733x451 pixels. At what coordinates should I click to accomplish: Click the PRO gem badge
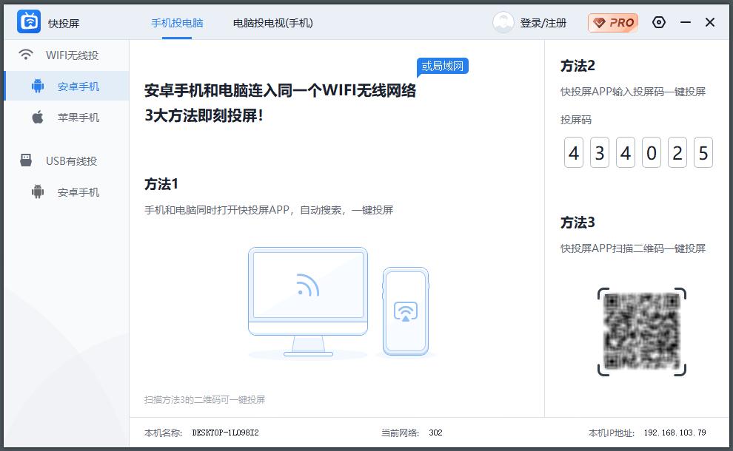coord(612,22)
